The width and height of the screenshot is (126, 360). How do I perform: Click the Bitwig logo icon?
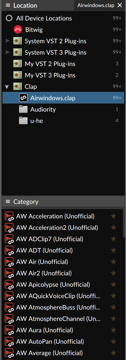[x=18, y=30]
